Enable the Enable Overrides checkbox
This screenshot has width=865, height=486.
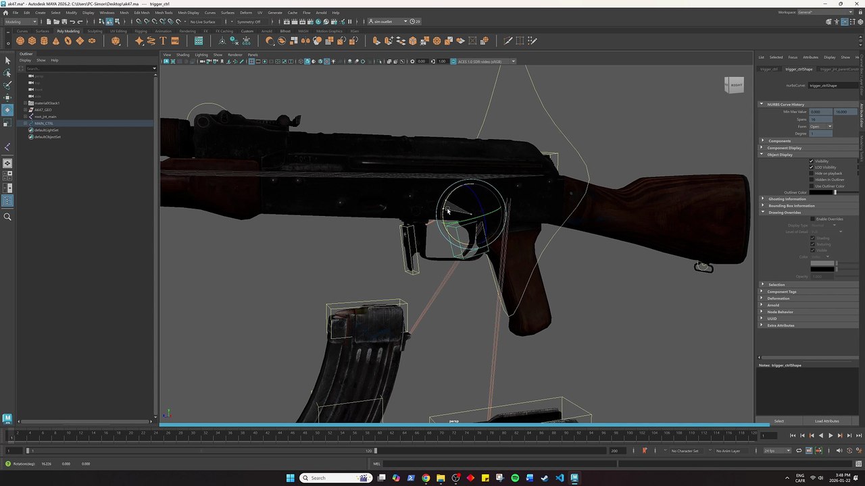tap(812, 219)
